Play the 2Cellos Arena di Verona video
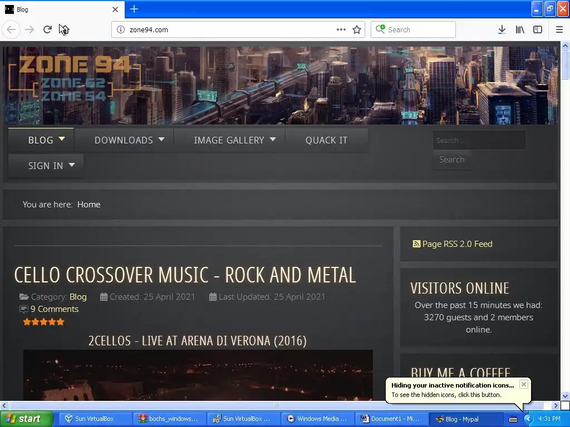 click(198, 375)
